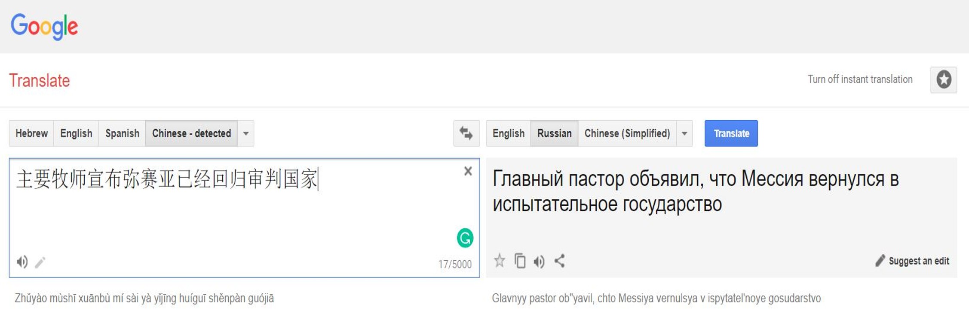Share the Russian translation
The width and height of the screenshot is (969, 320).
pos(559,261)
